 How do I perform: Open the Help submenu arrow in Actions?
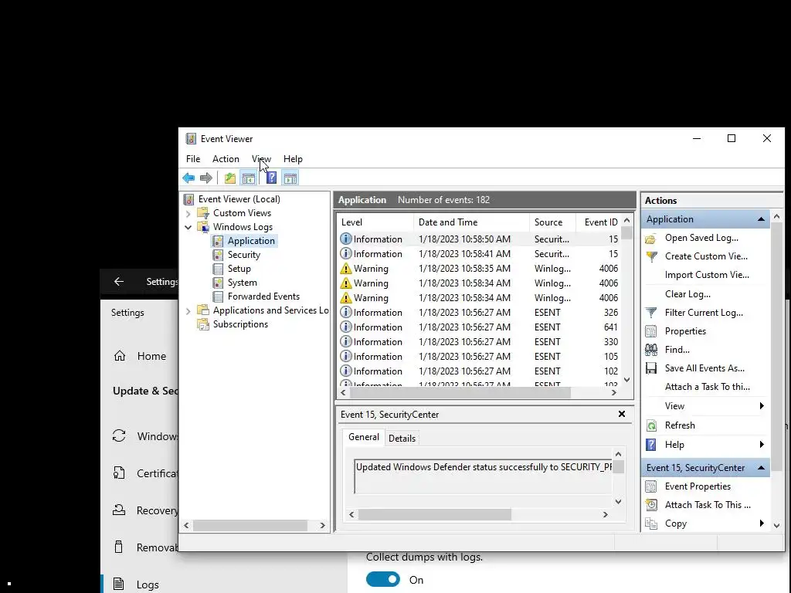pos(762,445)
